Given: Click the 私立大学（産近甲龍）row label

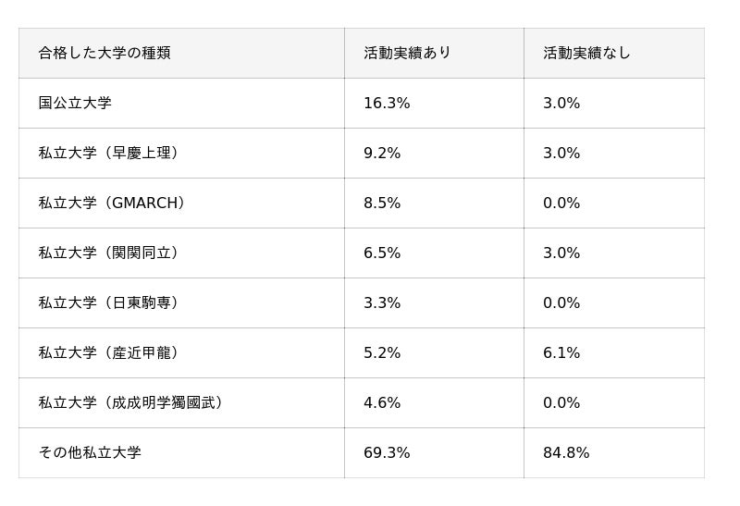Looking at the screenshot, I should (x=108, y=352).
